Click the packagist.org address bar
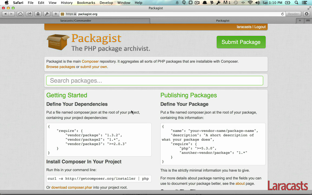Viewport: 312px width, 195px height. [x=171, y=14]
